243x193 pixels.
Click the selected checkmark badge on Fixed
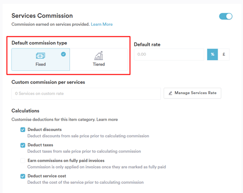pyautogui.click(x=63, y=54)
